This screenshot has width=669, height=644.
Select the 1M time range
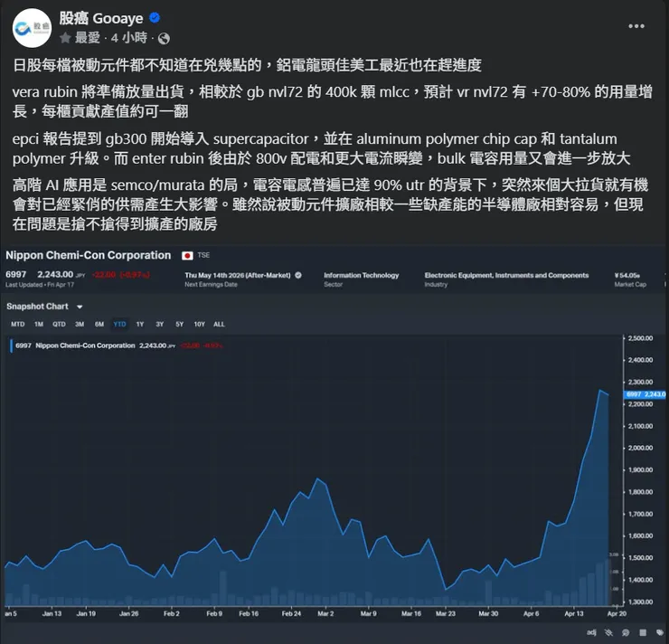39,325
